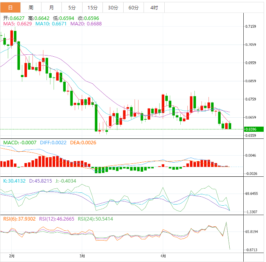Select the 日 daily timeframe tab
Image resolution: width=266 pixels, height=262 pixels.
click(10, 7)
